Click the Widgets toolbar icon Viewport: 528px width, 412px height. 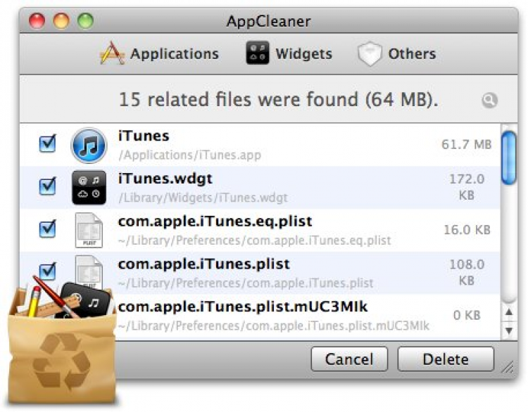[x=258, y=54]
